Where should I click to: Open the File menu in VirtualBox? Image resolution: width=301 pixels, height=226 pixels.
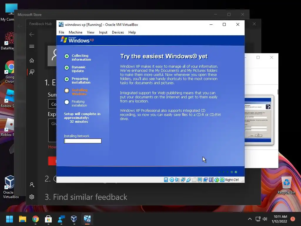[x=61, y=32]
